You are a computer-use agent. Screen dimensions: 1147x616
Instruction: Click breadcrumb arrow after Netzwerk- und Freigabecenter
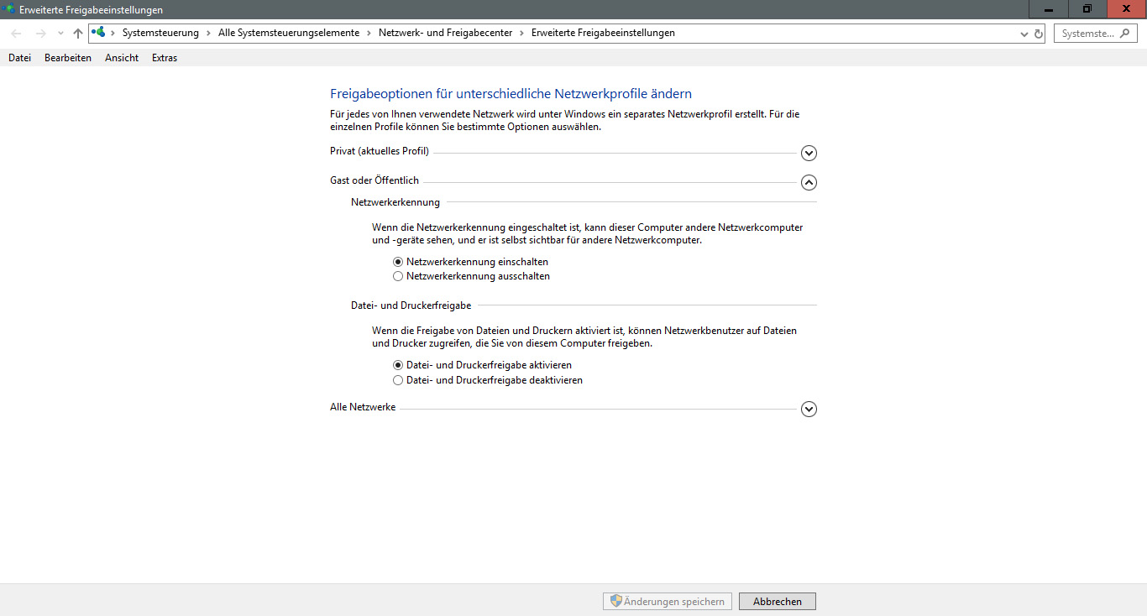coord(522,33)
